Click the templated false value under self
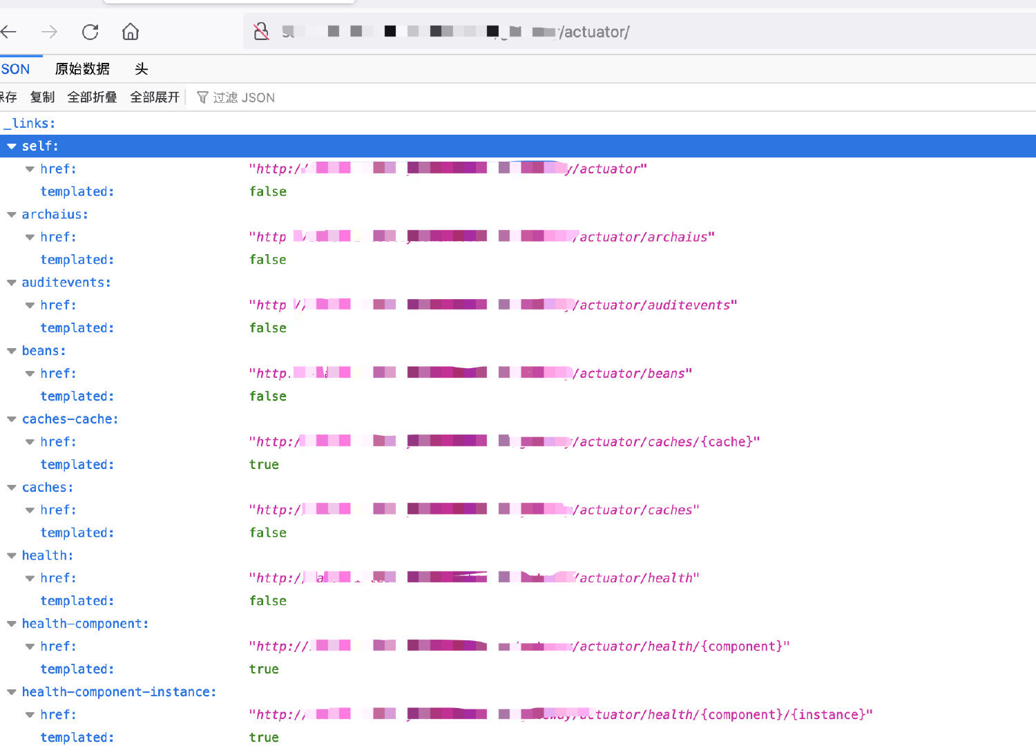Image resolution: width=1036 pixels, height=746 pixels. pyautogui.click(x=268, y=192)
